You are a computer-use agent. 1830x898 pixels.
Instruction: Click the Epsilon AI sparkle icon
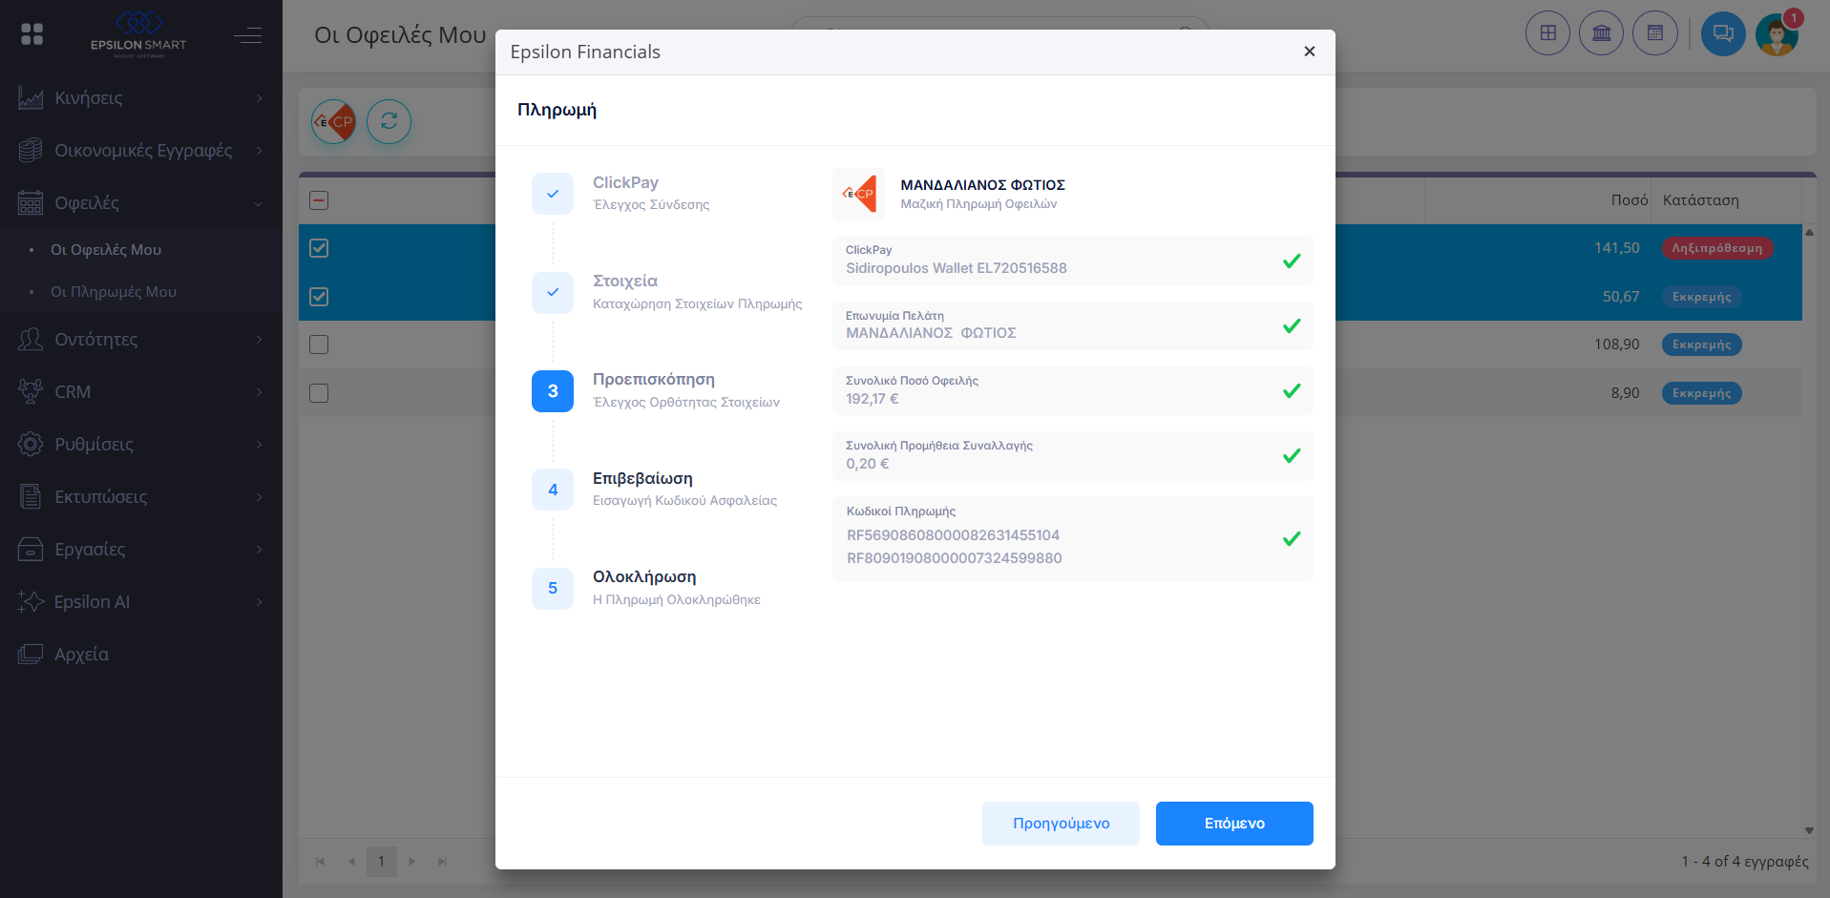coord(31,602)
